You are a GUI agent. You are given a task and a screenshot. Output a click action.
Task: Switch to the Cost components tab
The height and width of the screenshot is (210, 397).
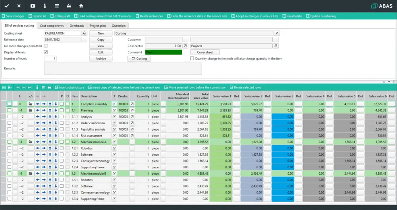coord(52,25)
